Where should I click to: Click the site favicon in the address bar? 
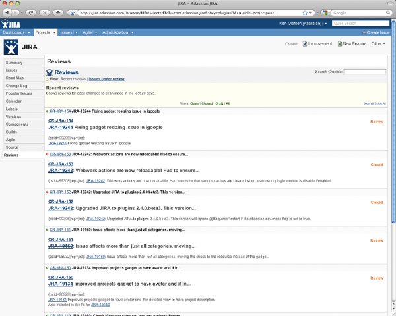(x=73, y=13)
